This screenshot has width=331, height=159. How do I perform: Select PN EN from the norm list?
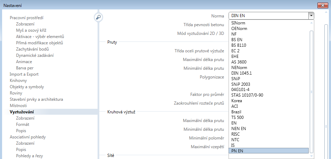(x=237, y=151)
